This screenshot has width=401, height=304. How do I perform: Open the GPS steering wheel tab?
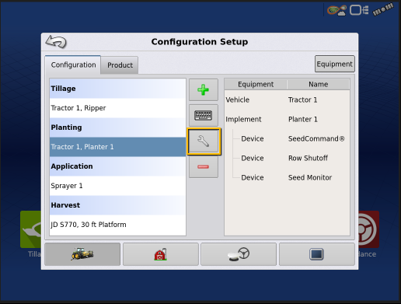239,254
